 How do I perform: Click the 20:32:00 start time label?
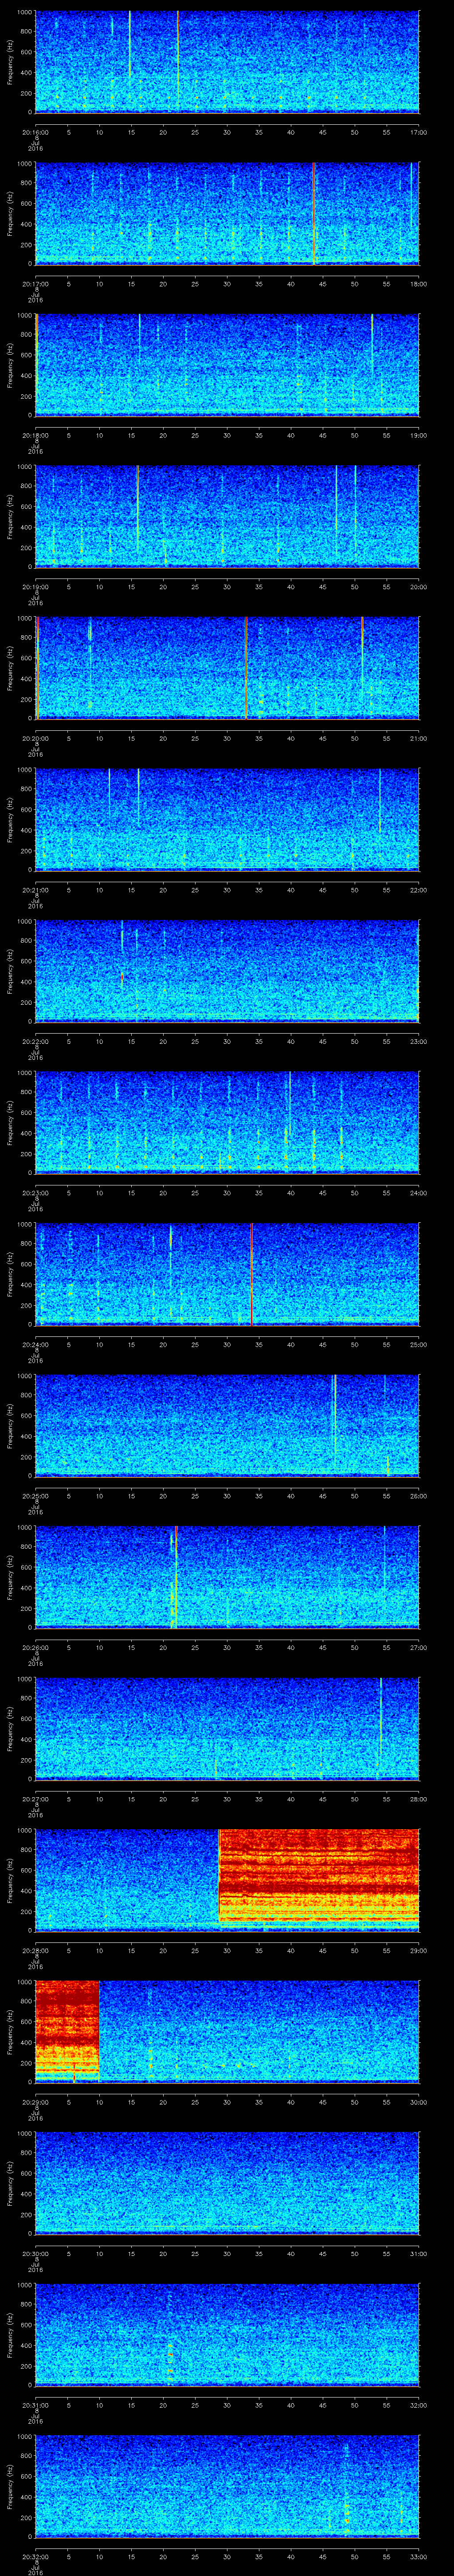click(35, 2556)
